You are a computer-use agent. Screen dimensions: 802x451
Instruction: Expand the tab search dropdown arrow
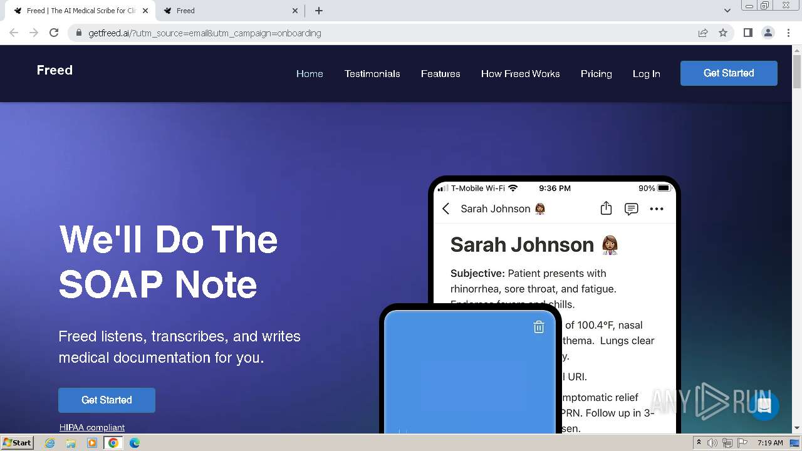727,11
